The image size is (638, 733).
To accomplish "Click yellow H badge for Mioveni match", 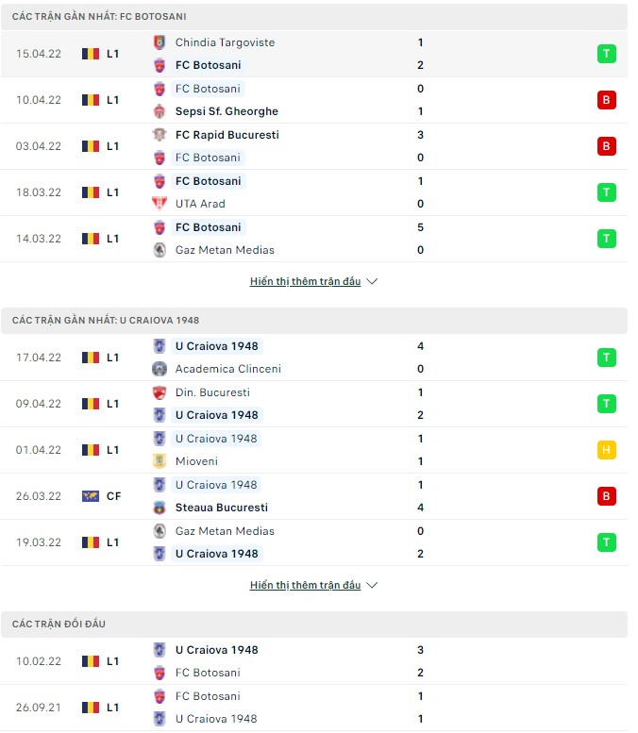I will tap(606, 450).
